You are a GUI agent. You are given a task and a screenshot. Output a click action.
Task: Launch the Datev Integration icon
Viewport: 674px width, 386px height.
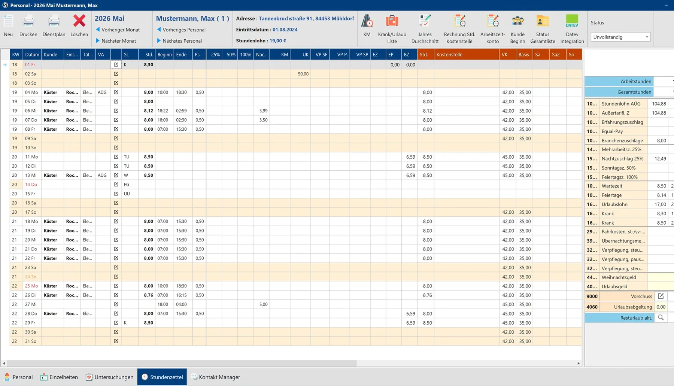(x=572, y=21)
